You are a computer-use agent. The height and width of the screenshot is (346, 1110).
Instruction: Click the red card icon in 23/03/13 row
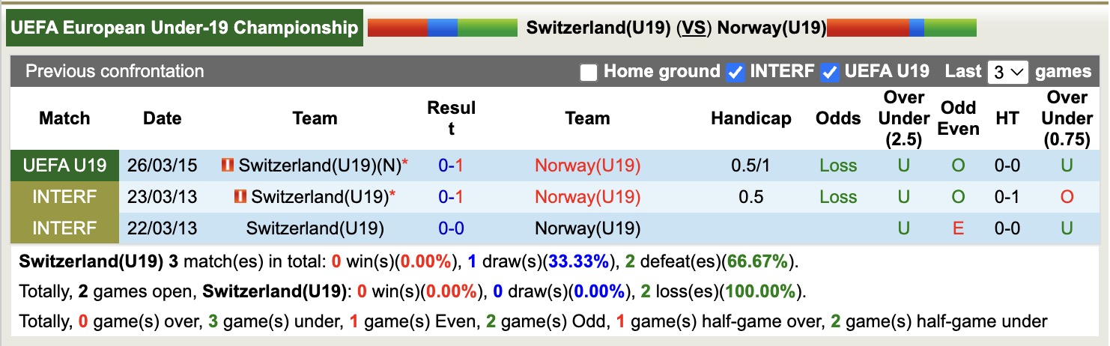click(240, 197)
